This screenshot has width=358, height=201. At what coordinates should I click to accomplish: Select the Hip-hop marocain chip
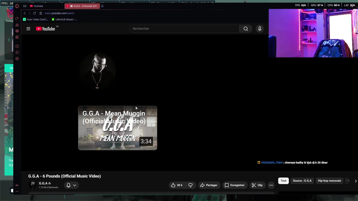tap(329, 181)
